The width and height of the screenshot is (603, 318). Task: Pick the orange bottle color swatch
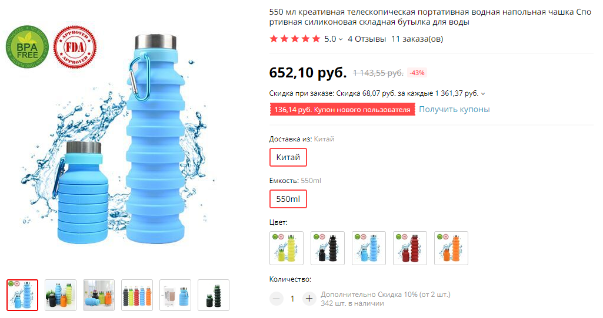point(451,248)
